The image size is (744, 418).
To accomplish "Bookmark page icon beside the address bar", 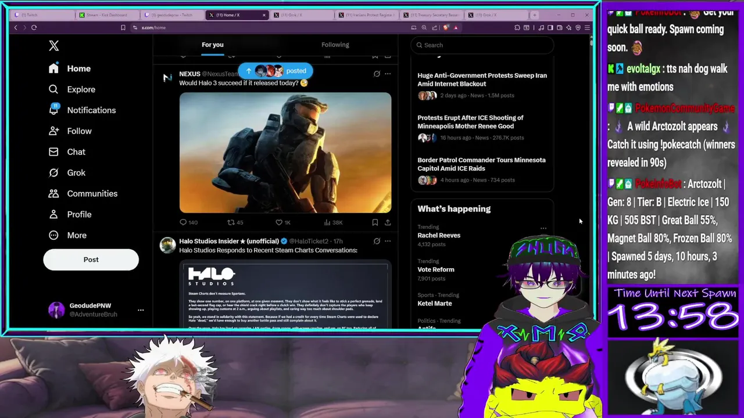I will tap(123, 27).
